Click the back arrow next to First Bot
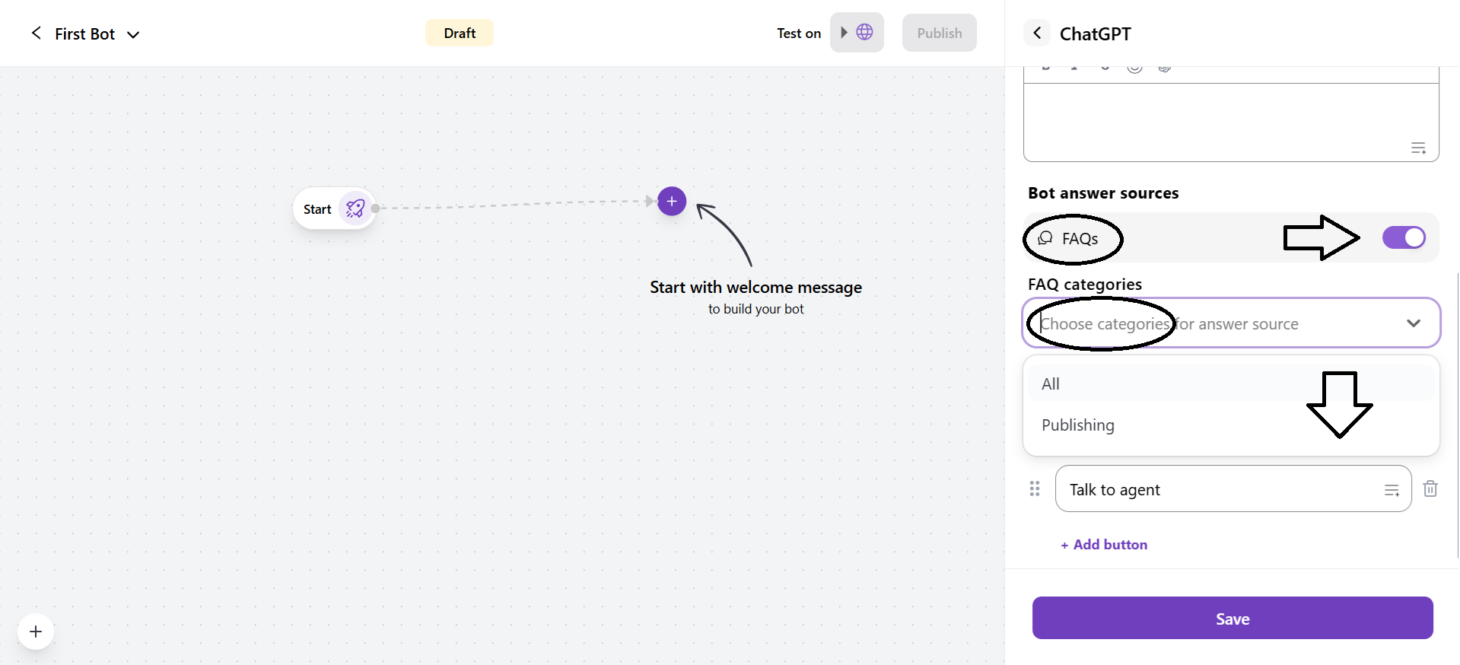The height and width of the screenshot is (665, 1460). tap(36, 33)
